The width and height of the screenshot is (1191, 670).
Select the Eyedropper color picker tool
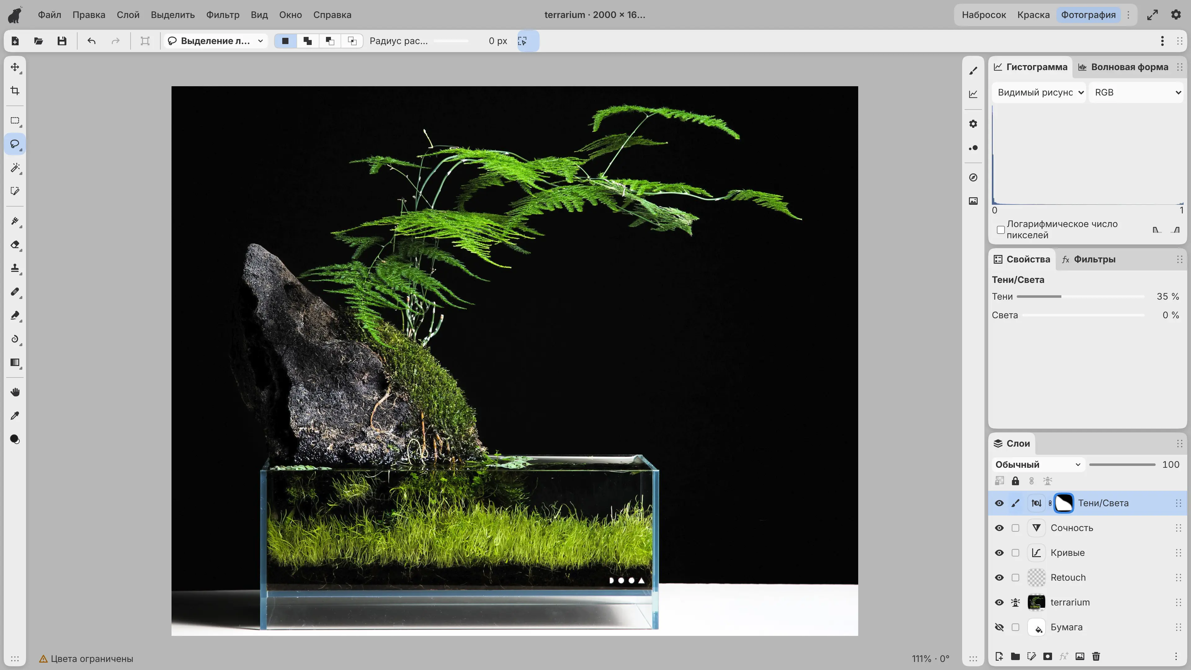(15, 416)
